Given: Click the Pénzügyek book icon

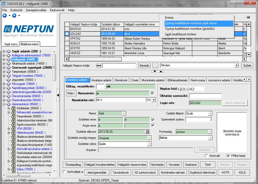Looking at the screenshot, I should click(9, 84).
